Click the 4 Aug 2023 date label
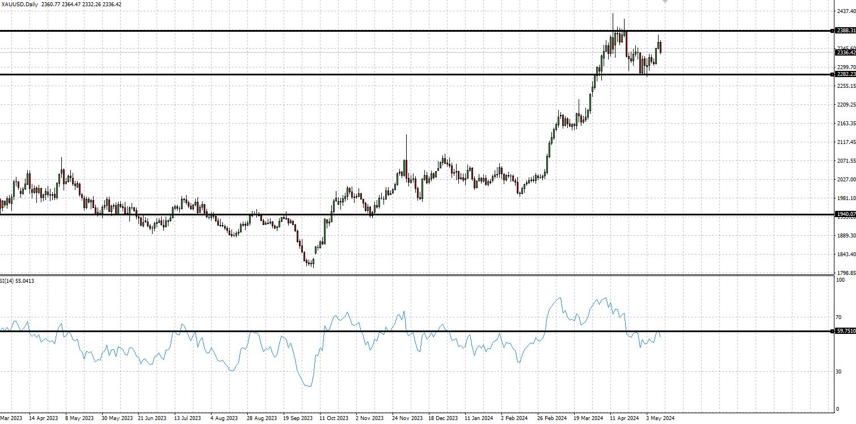 (224, 418)
